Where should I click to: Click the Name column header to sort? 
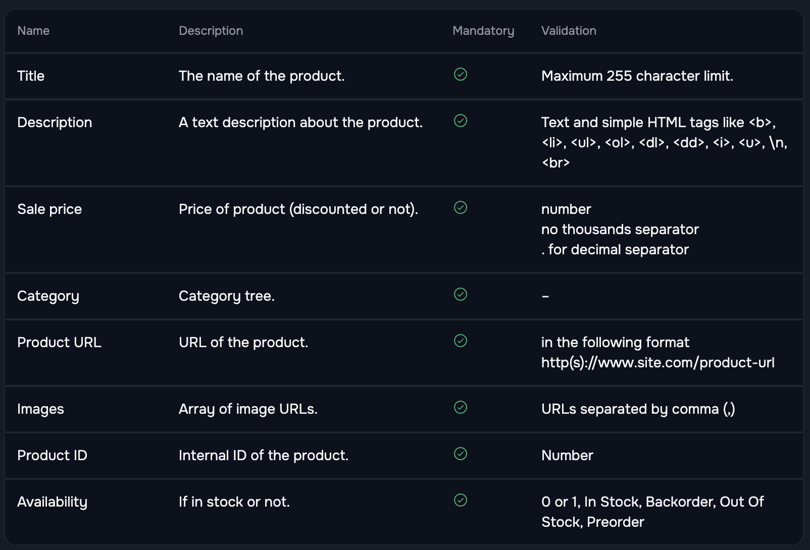tap(33, 31)
